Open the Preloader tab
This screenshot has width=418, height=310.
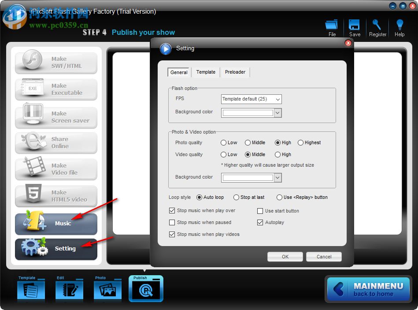235,72
